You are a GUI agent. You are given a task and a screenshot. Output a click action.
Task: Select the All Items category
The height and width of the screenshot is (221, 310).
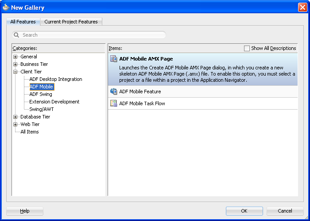(30, 132)
